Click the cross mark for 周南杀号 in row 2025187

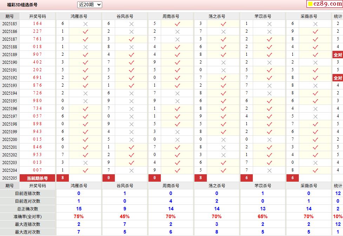pos(177,39)
